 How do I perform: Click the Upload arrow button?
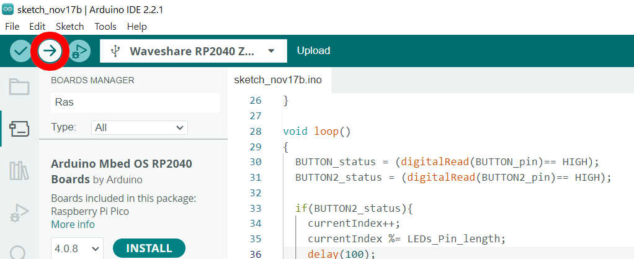50,51
